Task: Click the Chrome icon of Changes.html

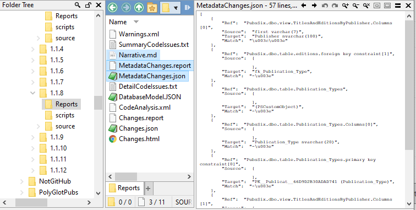Action: tap(113, 139)
